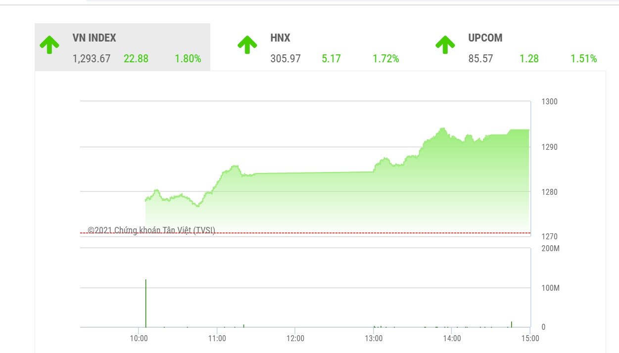Screen dimensions: 619x353
Task: Click the HNX point change 5.17
Action: point(331,59)
